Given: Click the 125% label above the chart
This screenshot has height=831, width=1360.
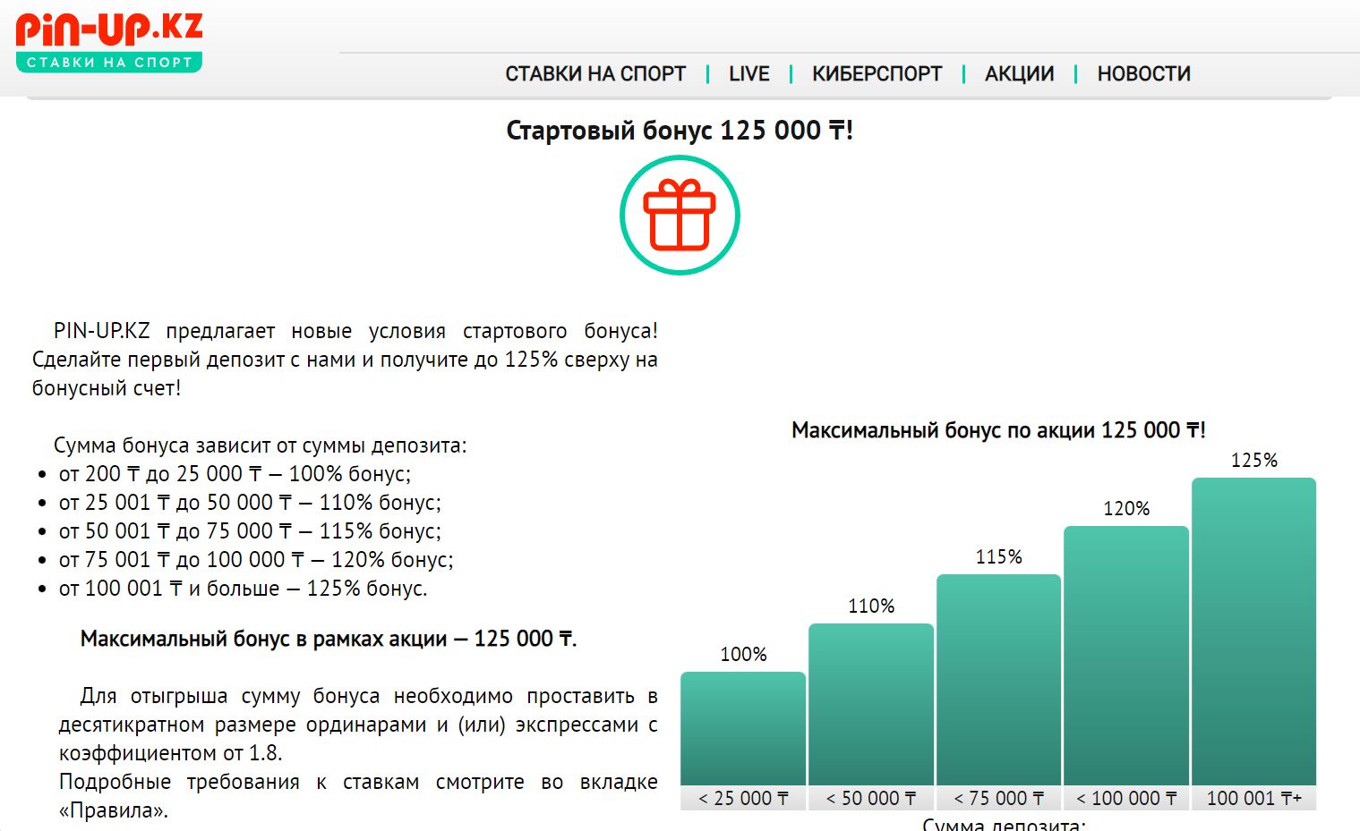Looking at the screenshot, I should [x=1254, y=461].
